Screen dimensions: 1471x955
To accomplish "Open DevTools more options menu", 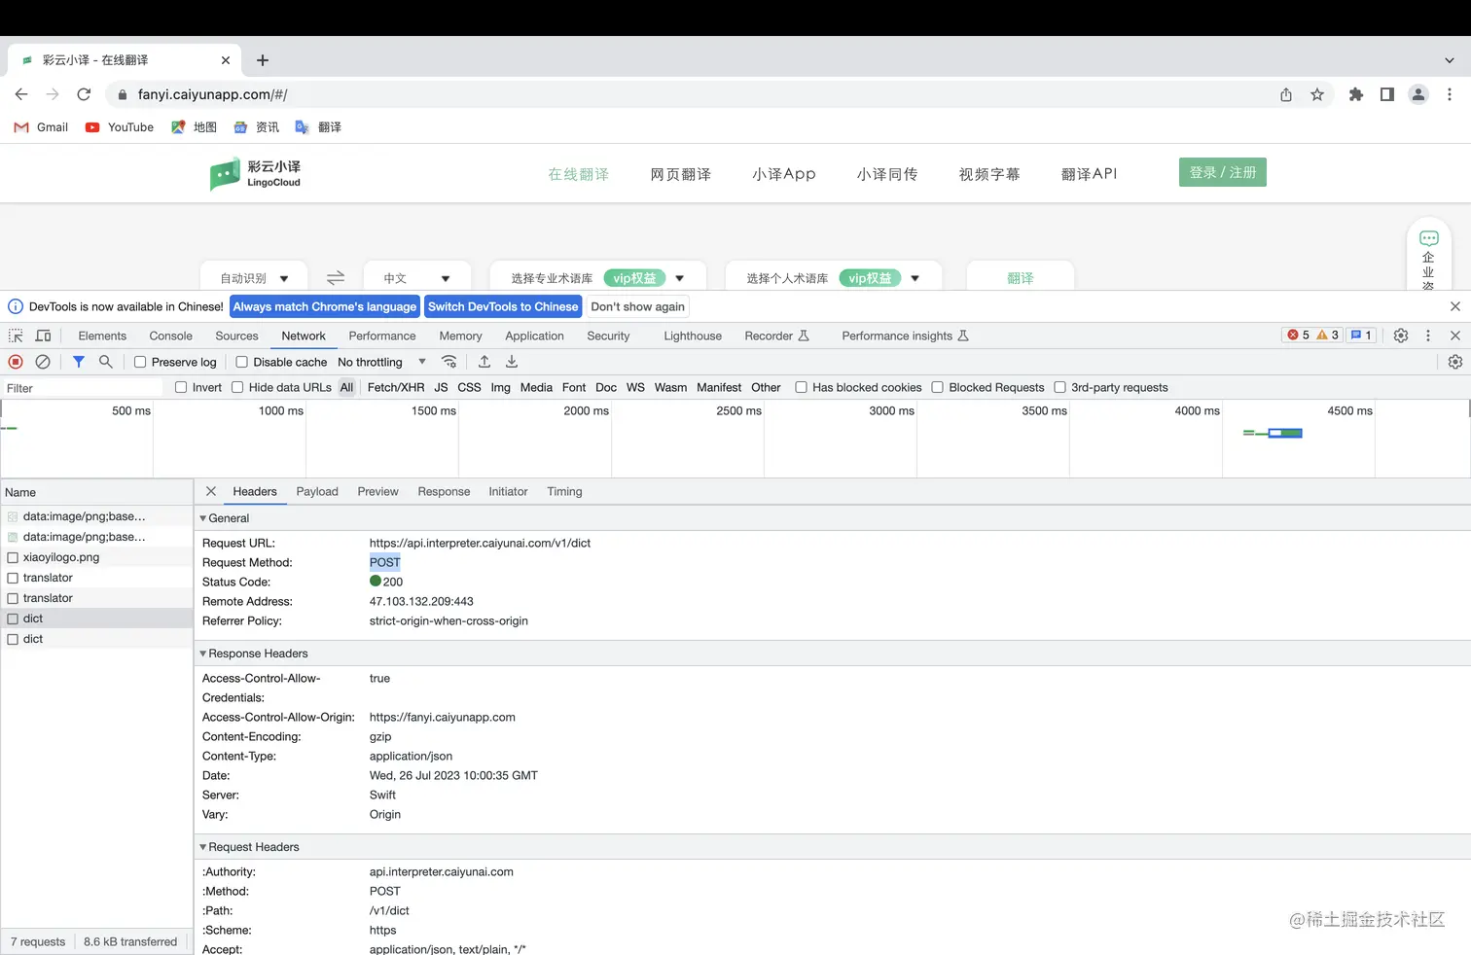I will pyautogui.click(x=1428, y=336).
